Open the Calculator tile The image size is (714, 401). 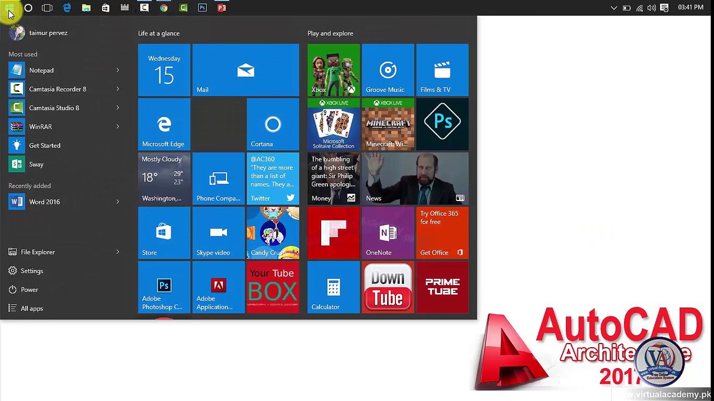pos(334,287)
